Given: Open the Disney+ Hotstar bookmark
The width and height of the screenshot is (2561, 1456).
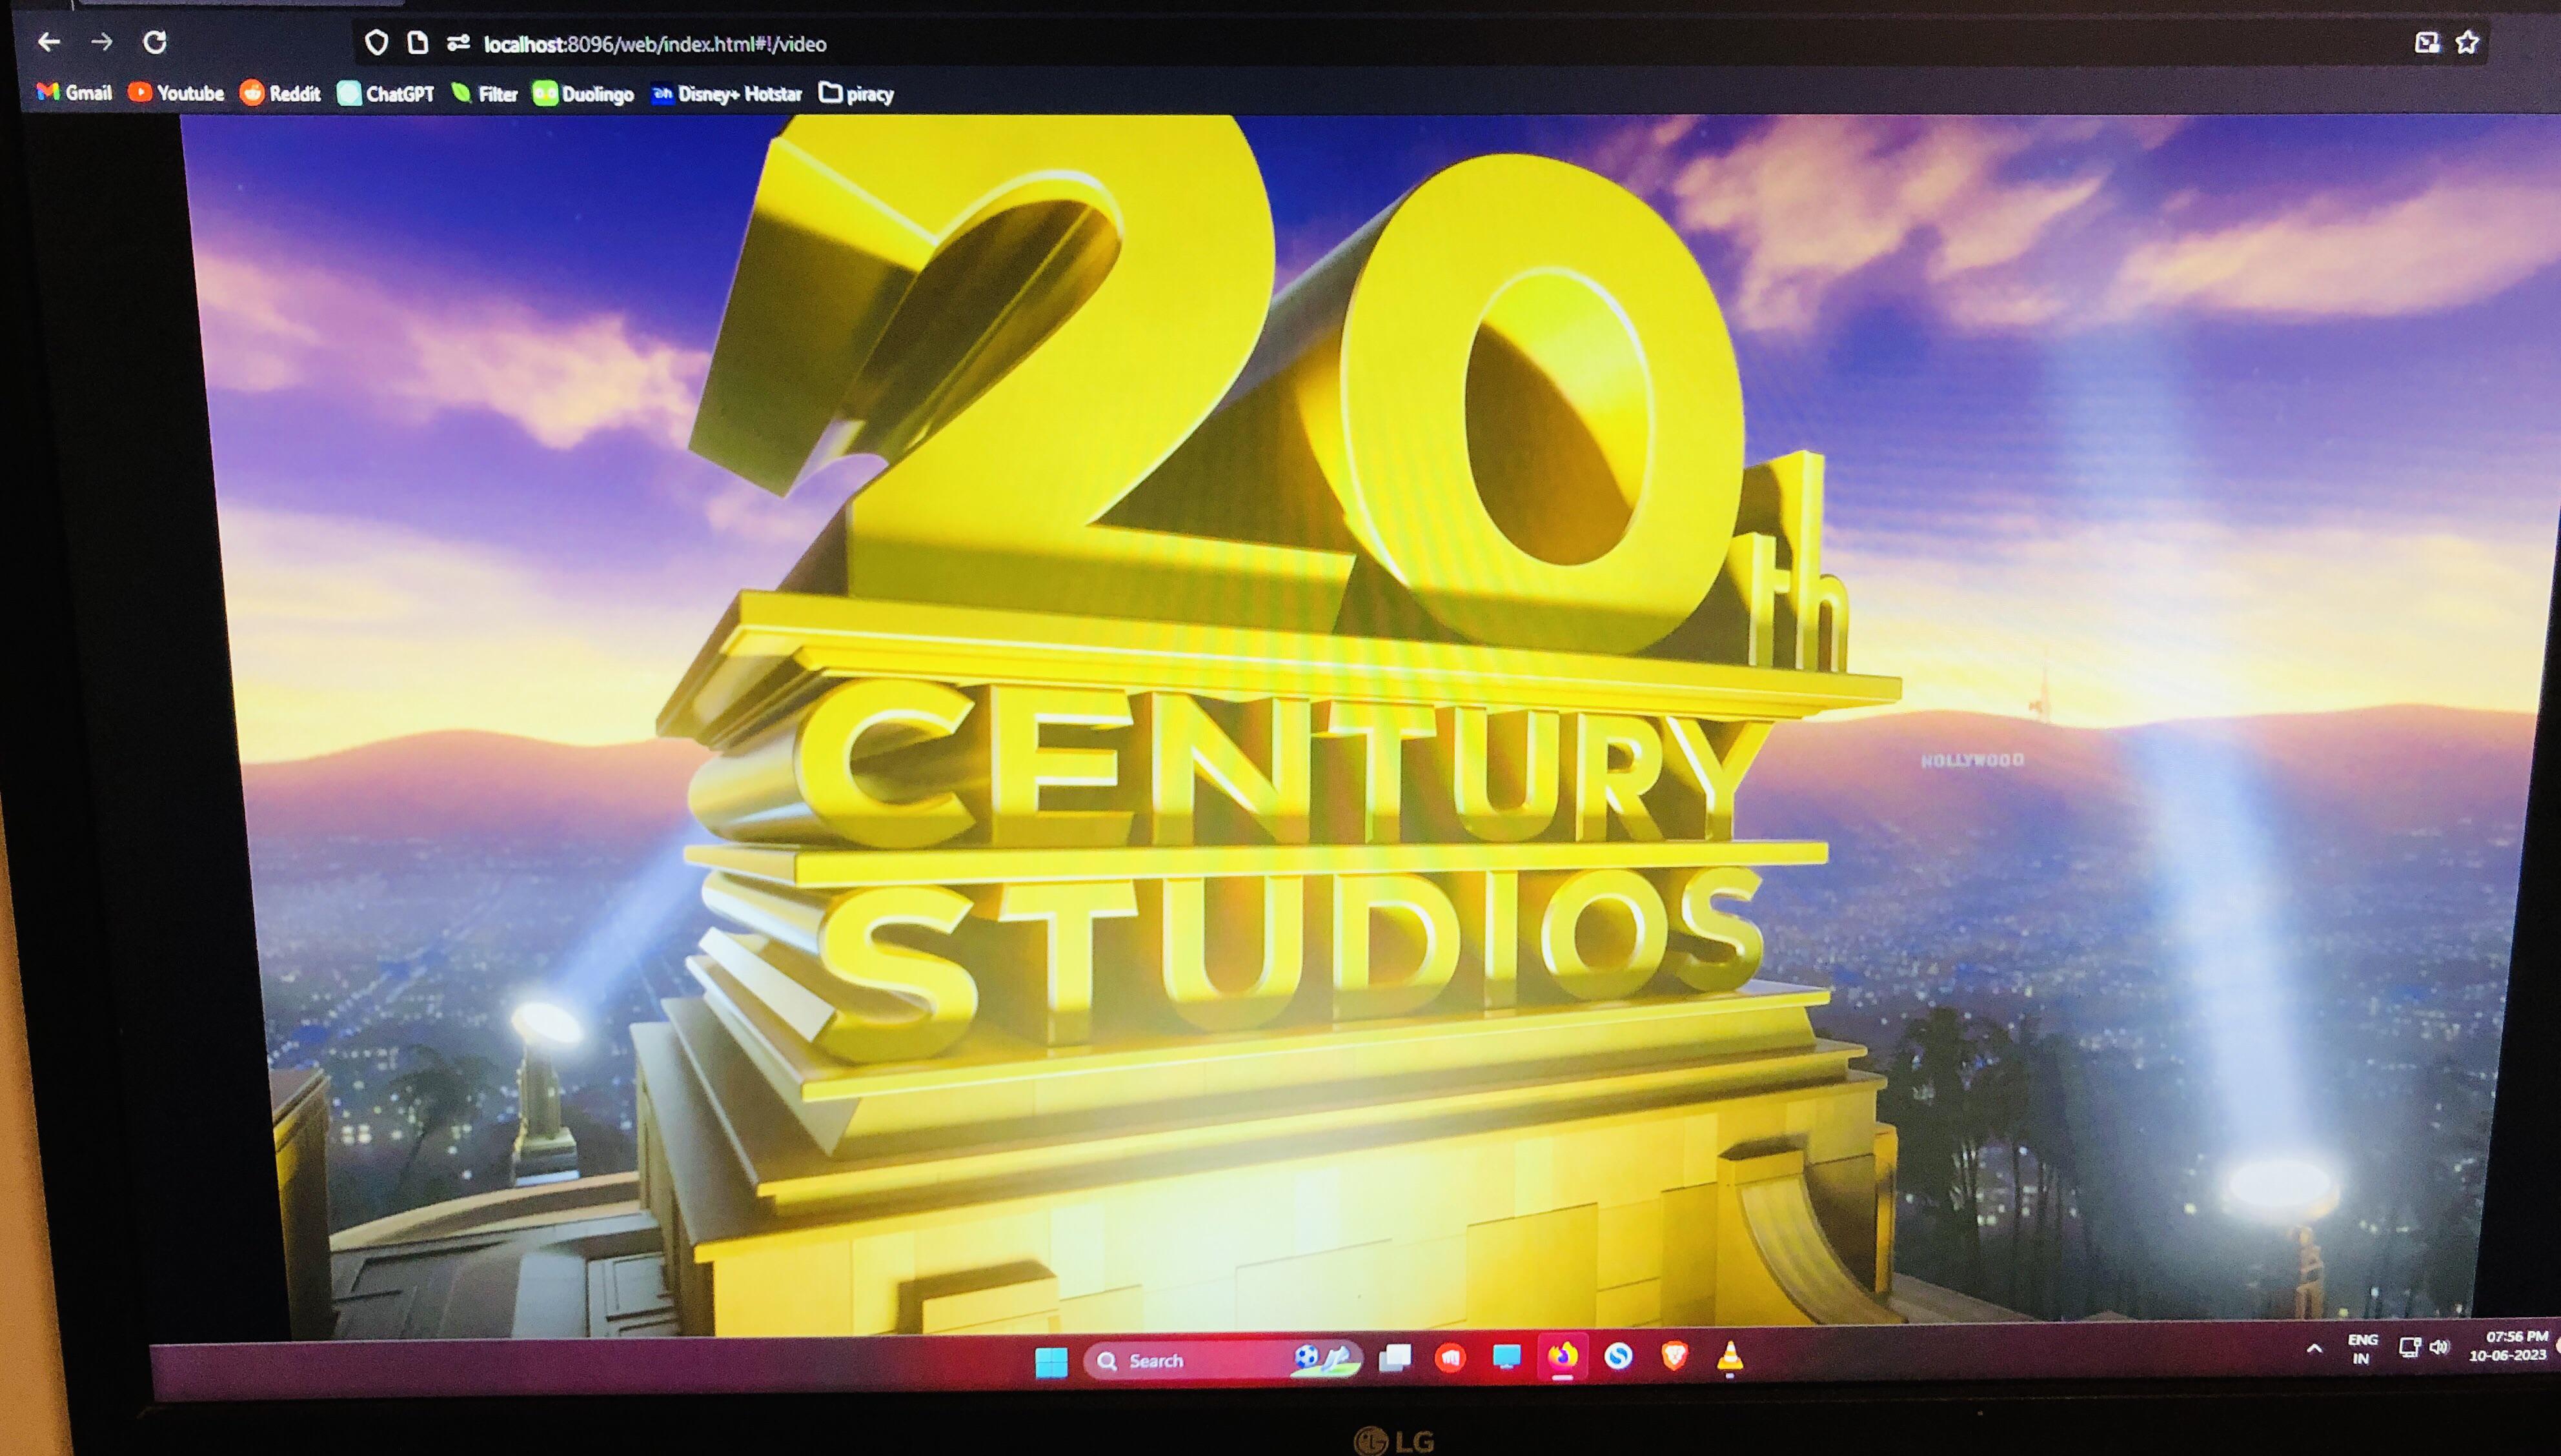Looking at the screenshot, I should coord(727,94).
